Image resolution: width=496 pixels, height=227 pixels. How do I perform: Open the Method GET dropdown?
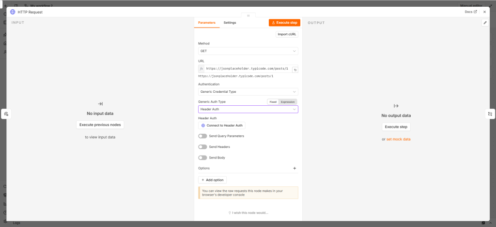click(248, 51)
